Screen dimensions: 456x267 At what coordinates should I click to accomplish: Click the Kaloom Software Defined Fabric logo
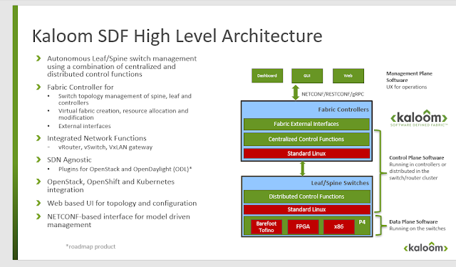[x=418, y=118]
